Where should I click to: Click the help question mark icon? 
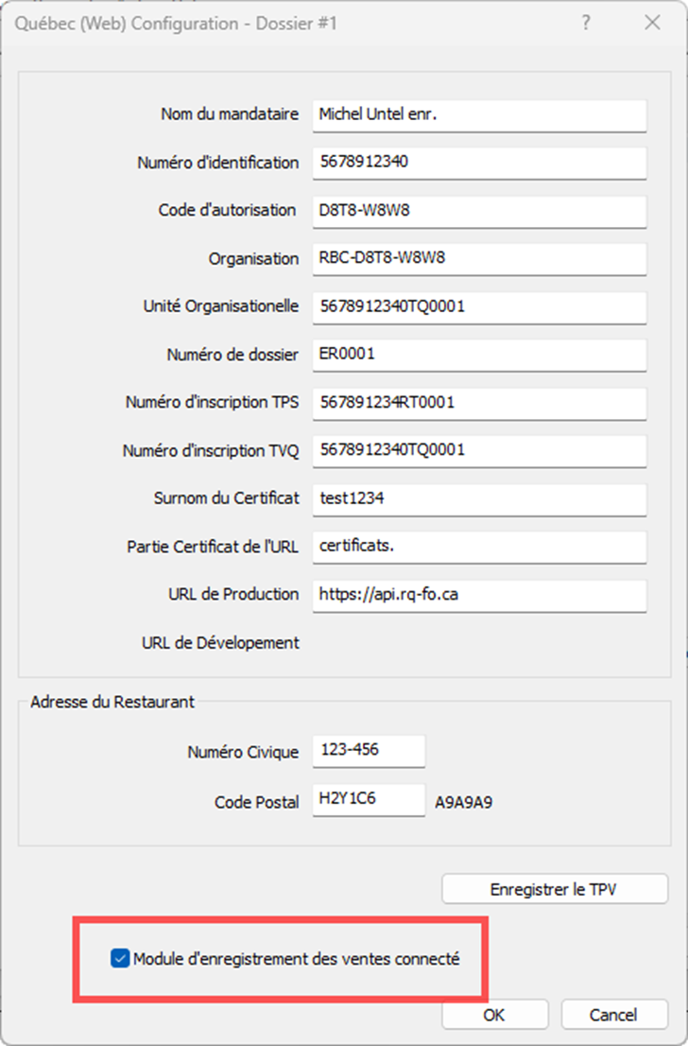(585, 23)
